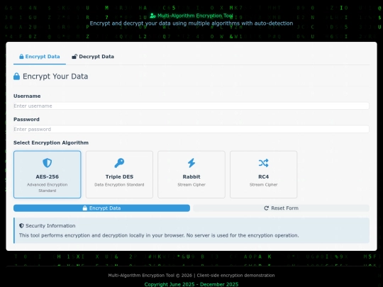Click the Copyright June 2025 footer text
Screen dimensions: 383x287
click(x=191, y=284)
